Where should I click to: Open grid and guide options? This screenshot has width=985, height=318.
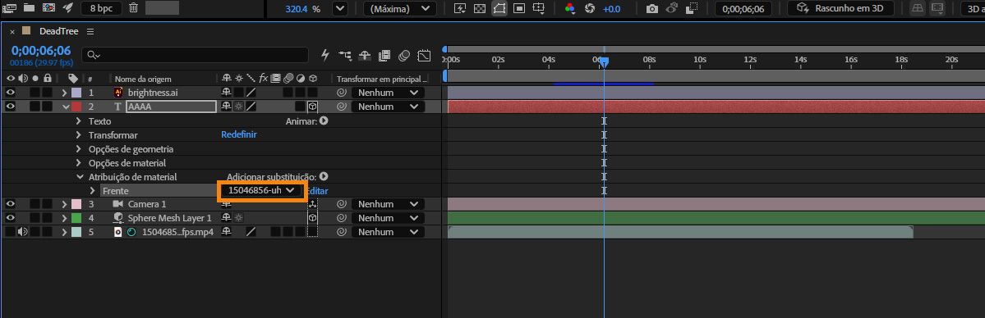click(x=538, y=9)
